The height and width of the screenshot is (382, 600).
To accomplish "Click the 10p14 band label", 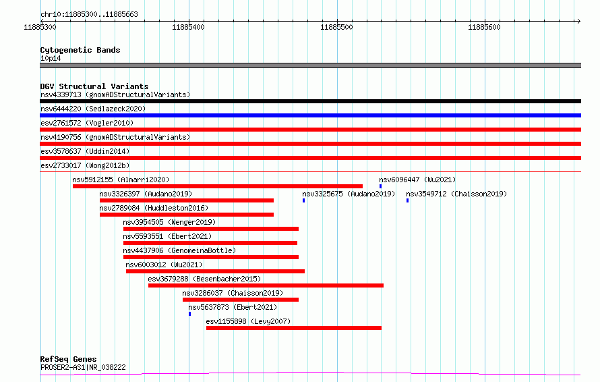I will pyautogui.click(x=51, y=58).
